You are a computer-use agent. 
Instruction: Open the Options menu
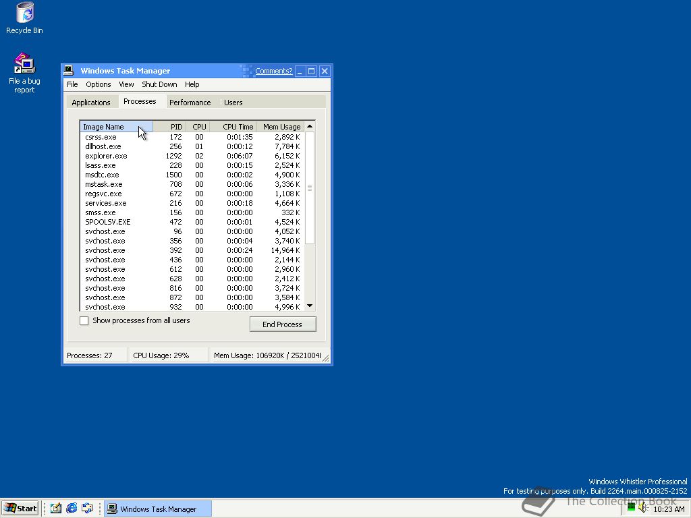(x=99, y=84)
